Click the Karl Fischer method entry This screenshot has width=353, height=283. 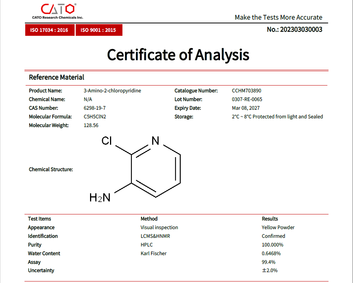(x=153, y=254)
